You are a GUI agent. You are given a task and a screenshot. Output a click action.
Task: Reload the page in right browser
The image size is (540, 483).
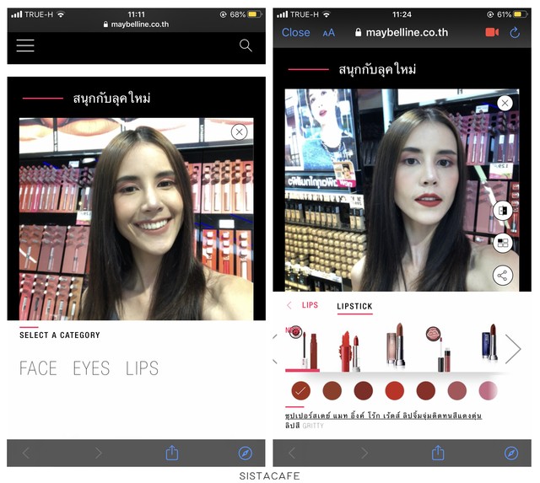515,33
